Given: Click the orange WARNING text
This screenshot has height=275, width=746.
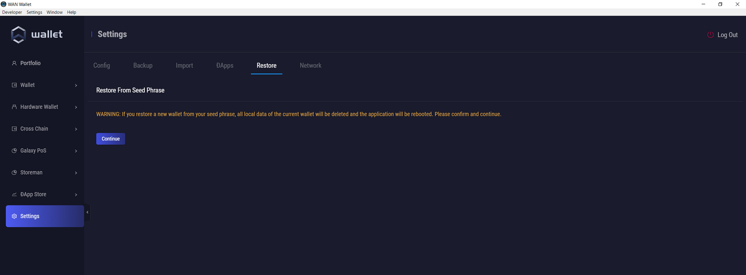Looking at the screenshot, I should point(299,114).
